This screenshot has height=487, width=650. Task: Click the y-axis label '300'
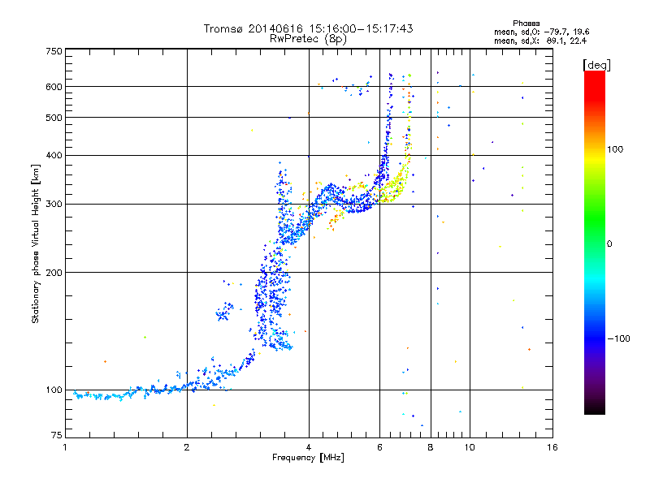(x=54, y=205)
